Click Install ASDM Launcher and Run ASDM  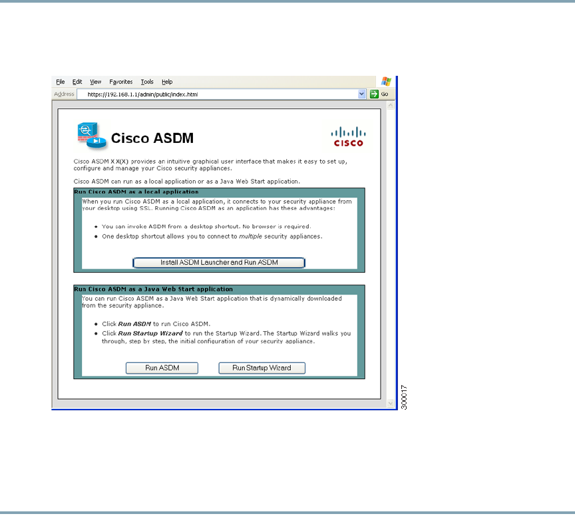tap(219, 263)
